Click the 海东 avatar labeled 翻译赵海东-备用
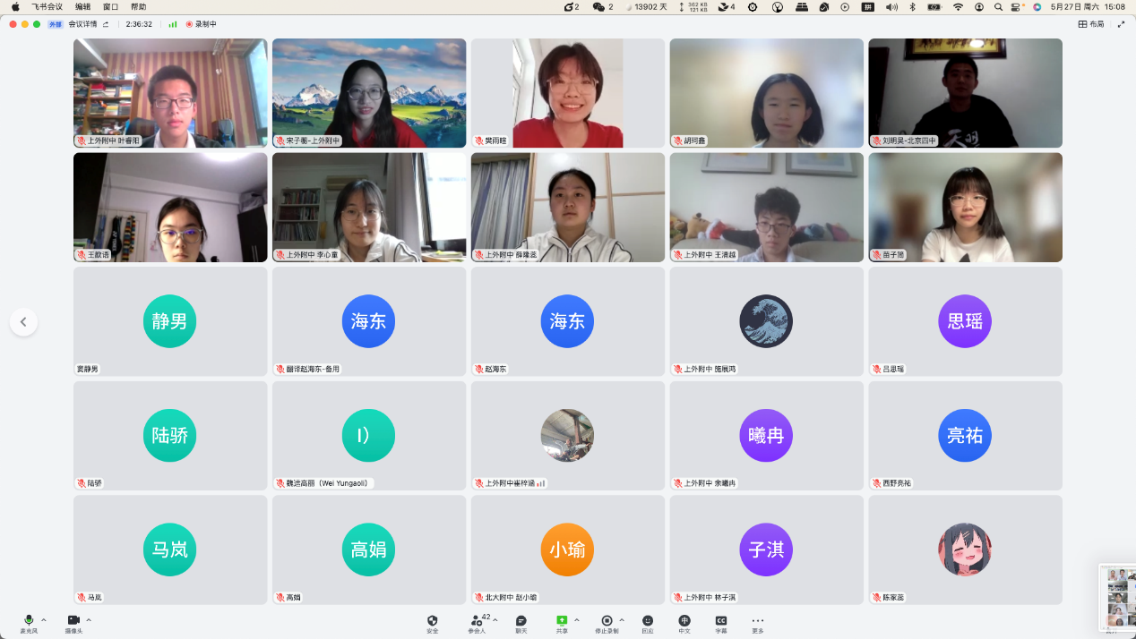Viewport: 1136px width, 639px height. tap(368, 321)
